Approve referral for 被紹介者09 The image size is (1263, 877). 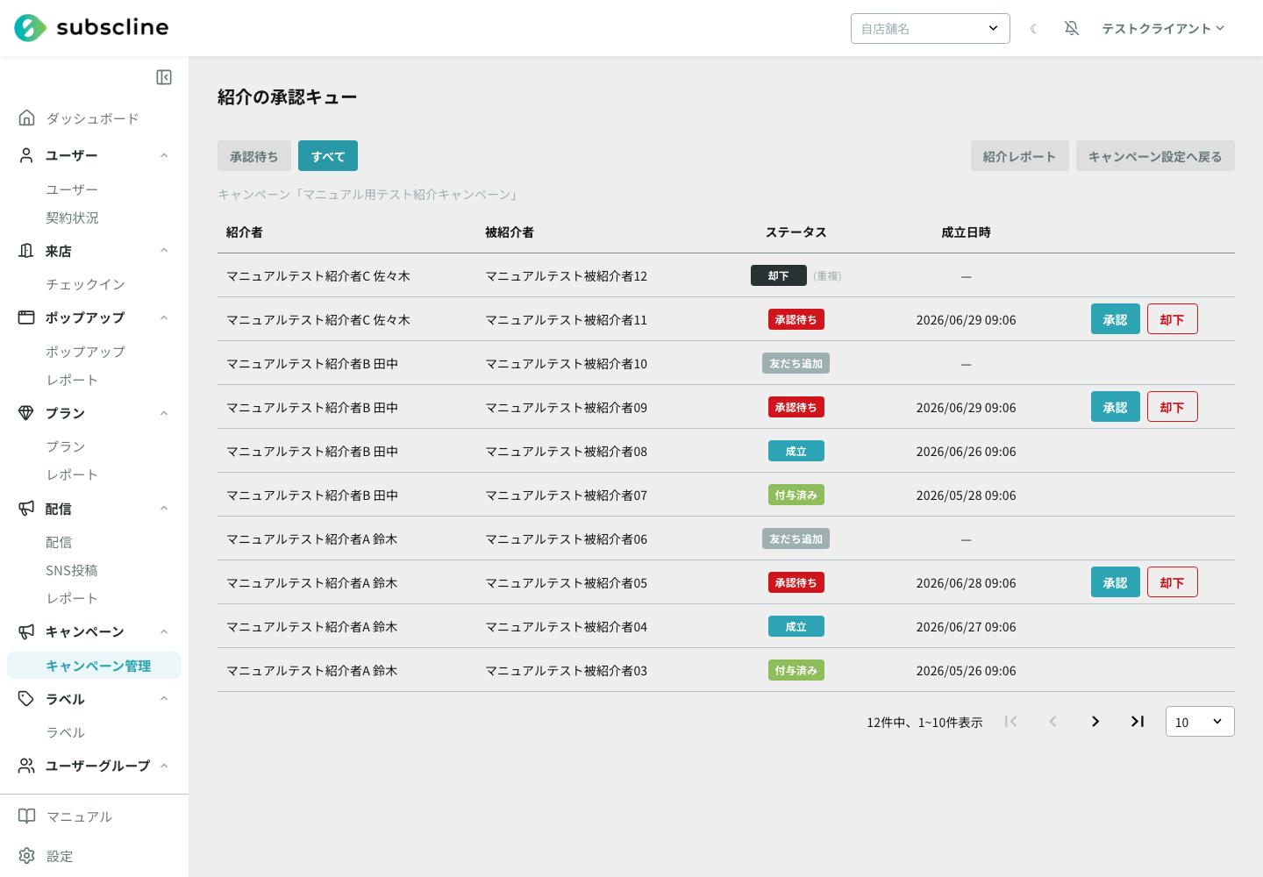(1116, 407)
